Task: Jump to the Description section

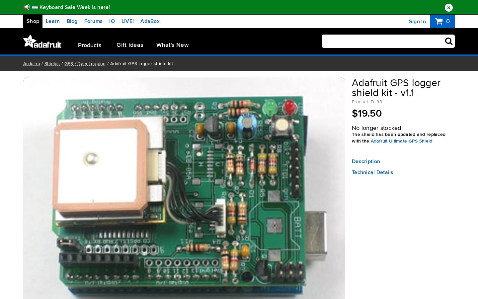Action: pos(366,161)
